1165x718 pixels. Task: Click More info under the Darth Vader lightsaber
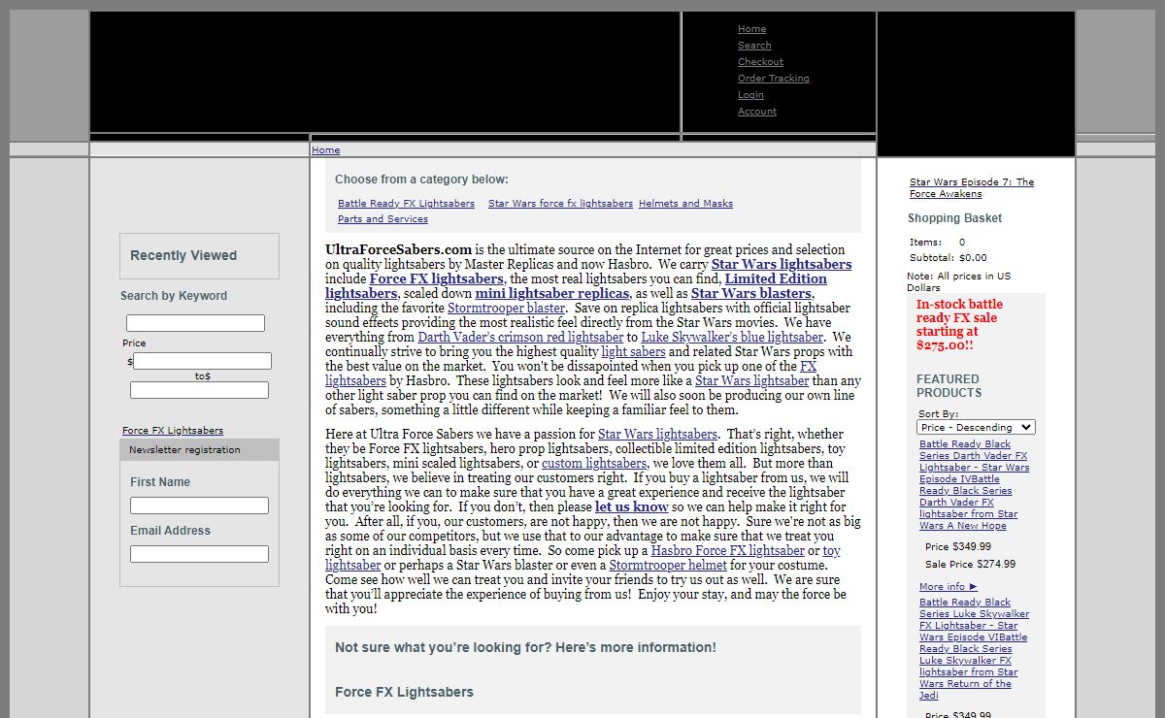click(948, 587)
